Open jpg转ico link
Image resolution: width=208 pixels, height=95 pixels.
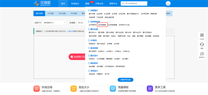pyautogui.click(x=101, y=51)
